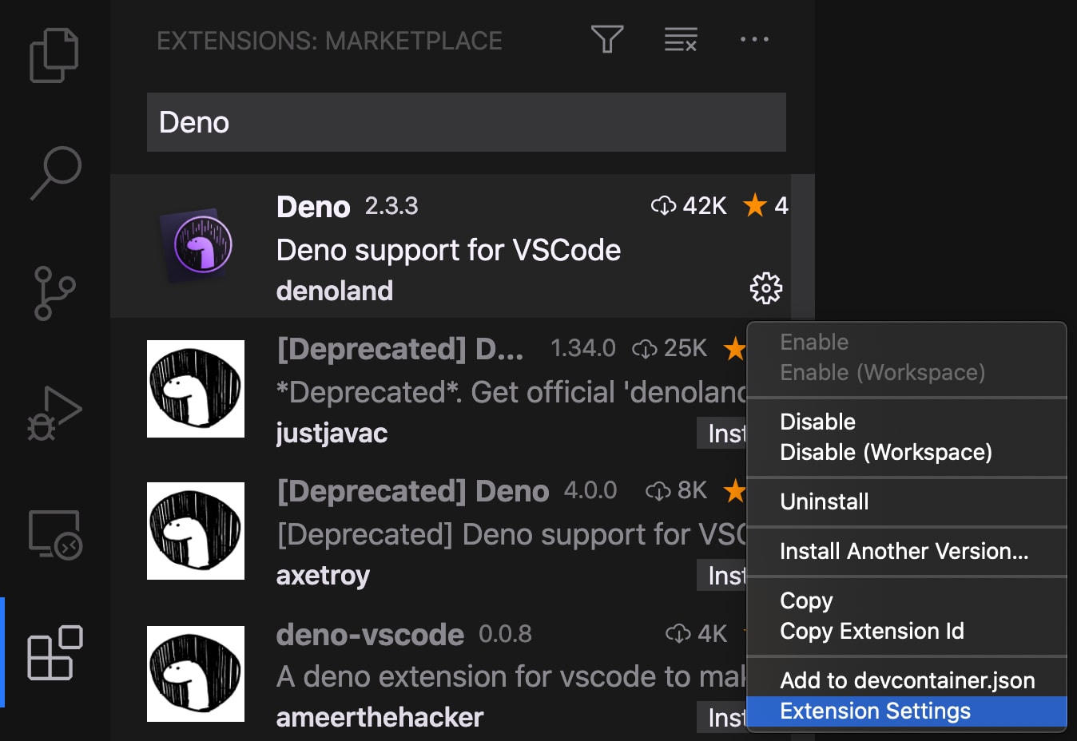Open the Search view in activity bar
The width and height of the screenshot is (1077, 741).
55,172
